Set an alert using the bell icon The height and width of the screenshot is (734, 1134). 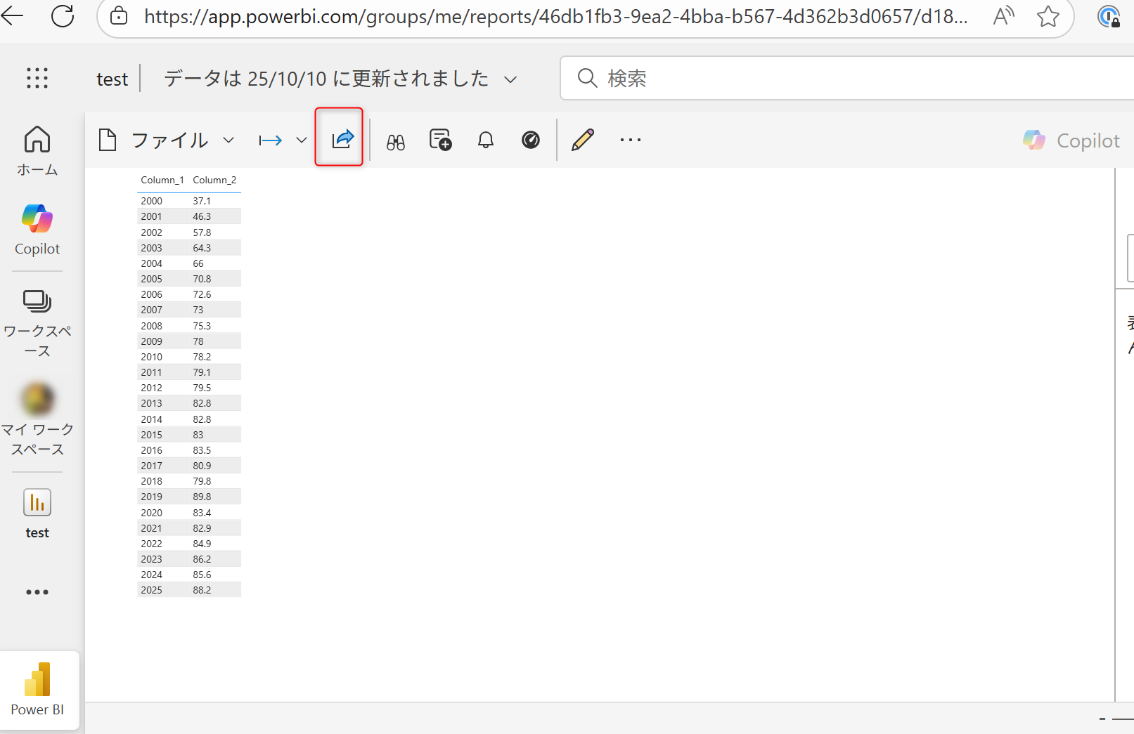(485, 140)
